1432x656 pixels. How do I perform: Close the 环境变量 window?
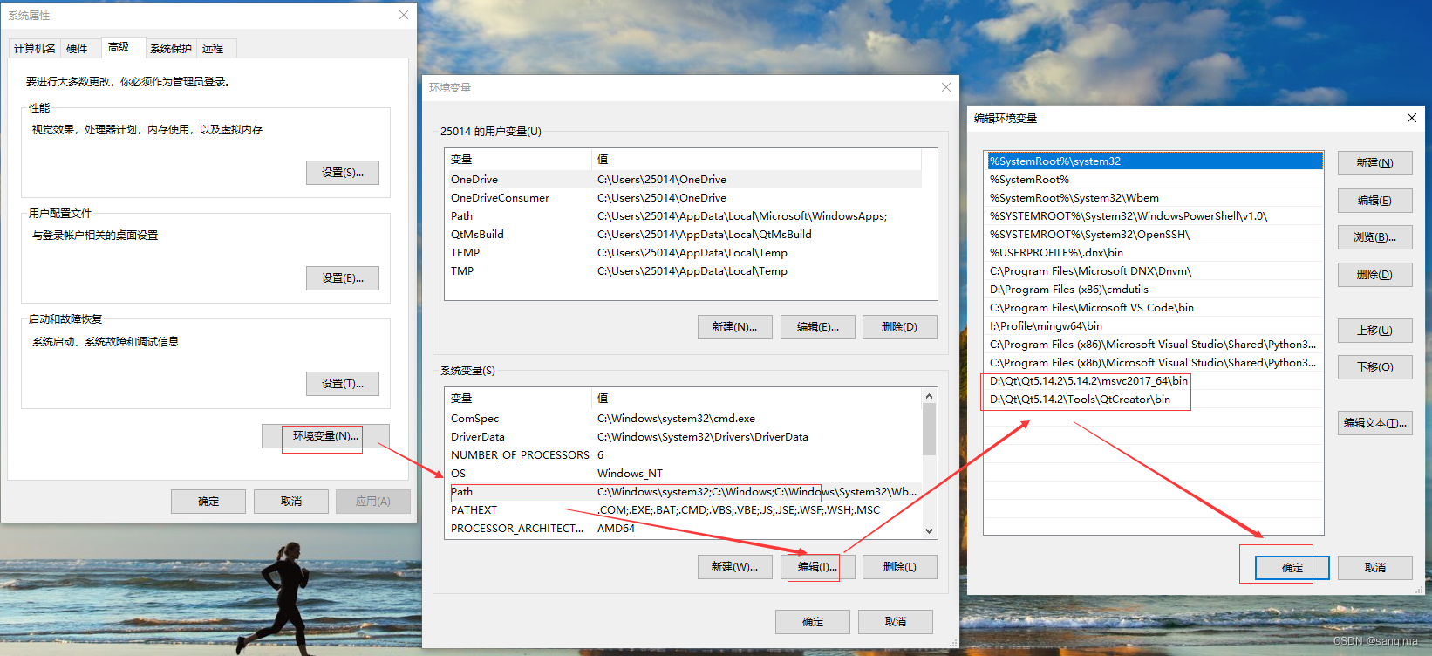click(x=946, y=87)
